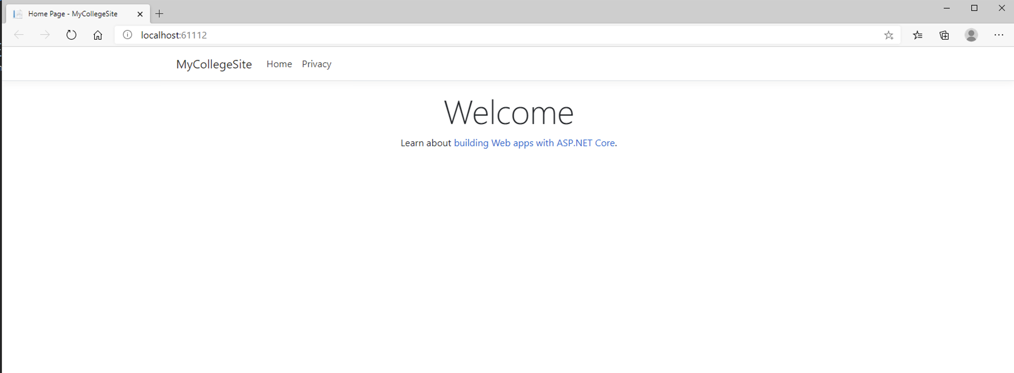Close the Home Page tab

tap(140, 14)
